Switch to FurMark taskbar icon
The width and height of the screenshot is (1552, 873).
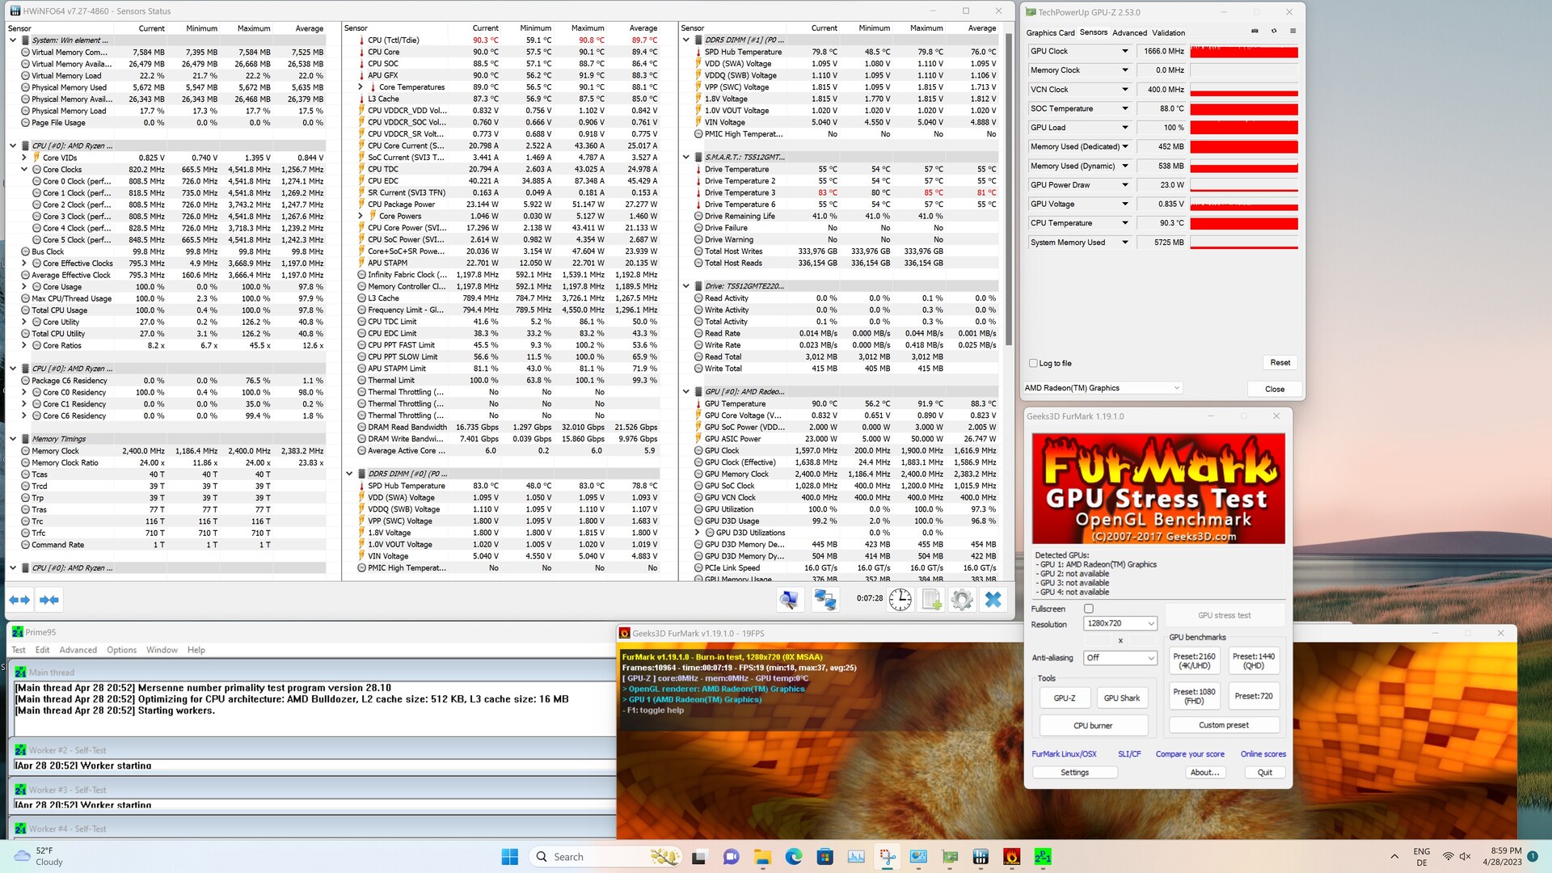pyautogui.click(x=1011, y=857)
